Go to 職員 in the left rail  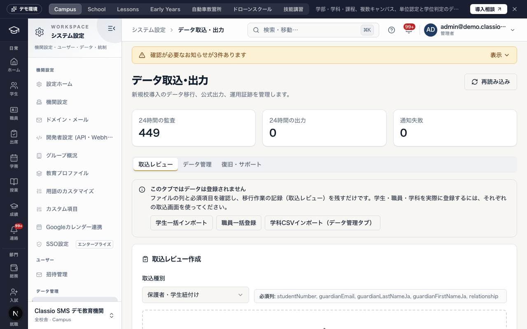pyautogui.click(x=14, y=113)
